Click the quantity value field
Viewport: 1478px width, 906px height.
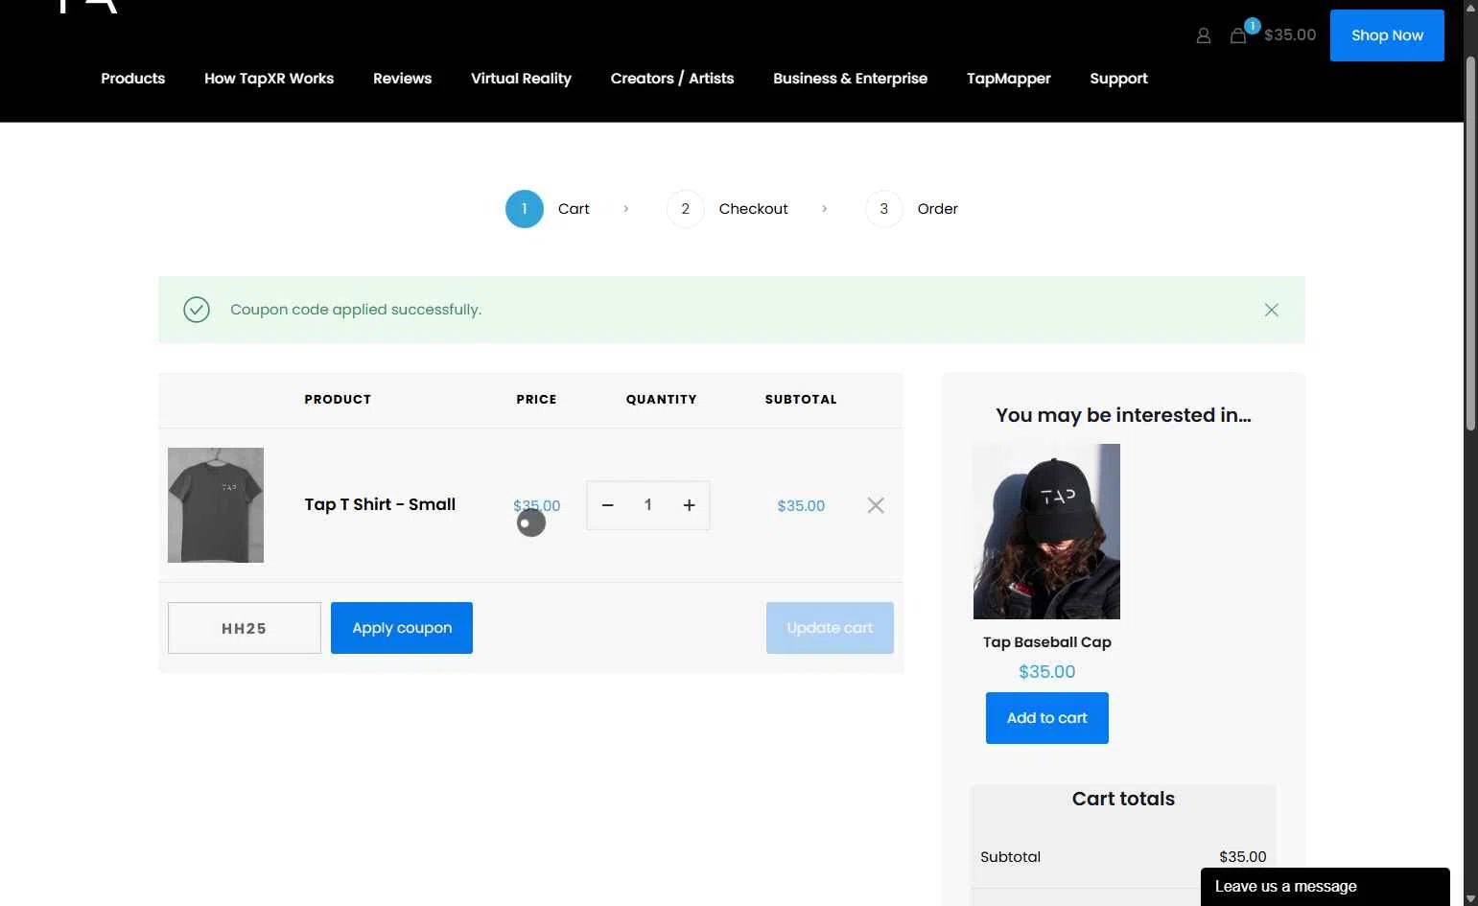coord(648,505)
